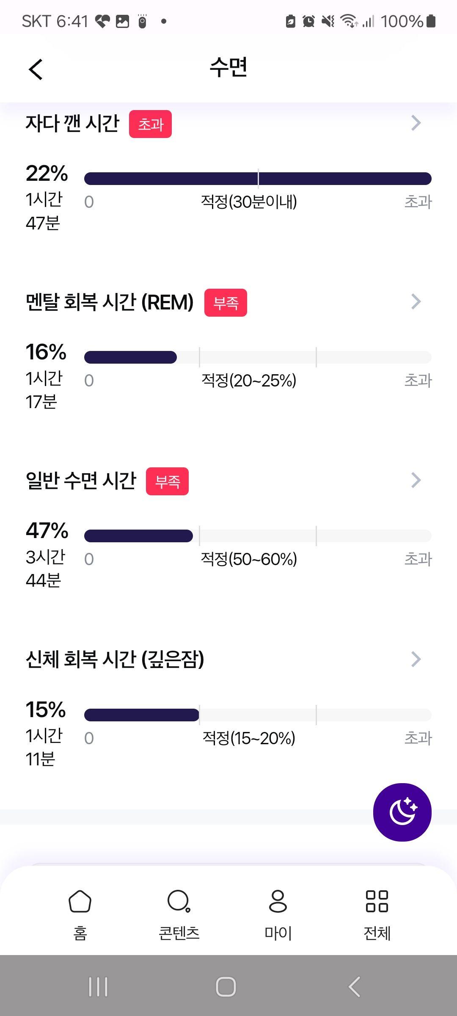
Task: Tap Android recent apps icon
Action: pos(98,987)
